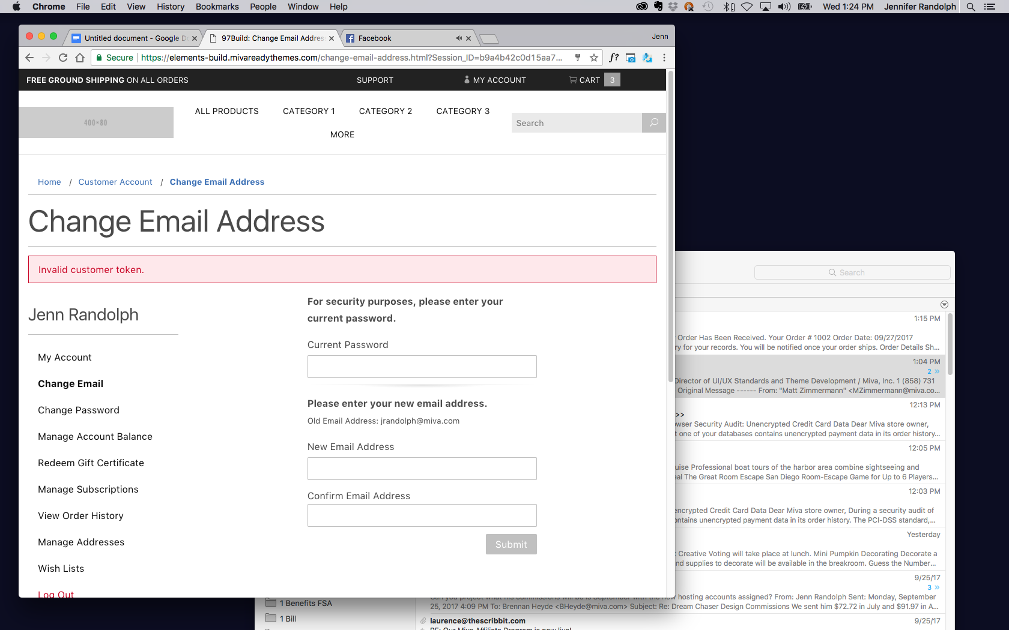This screenshot has height=630, width=1009.
Task: Click the Creative Cloud menu bar icon
Action: click(642, 7)
